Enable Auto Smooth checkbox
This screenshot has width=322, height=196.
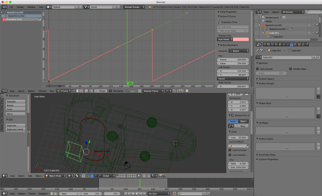pyautogui.click(x=258, y=69)
